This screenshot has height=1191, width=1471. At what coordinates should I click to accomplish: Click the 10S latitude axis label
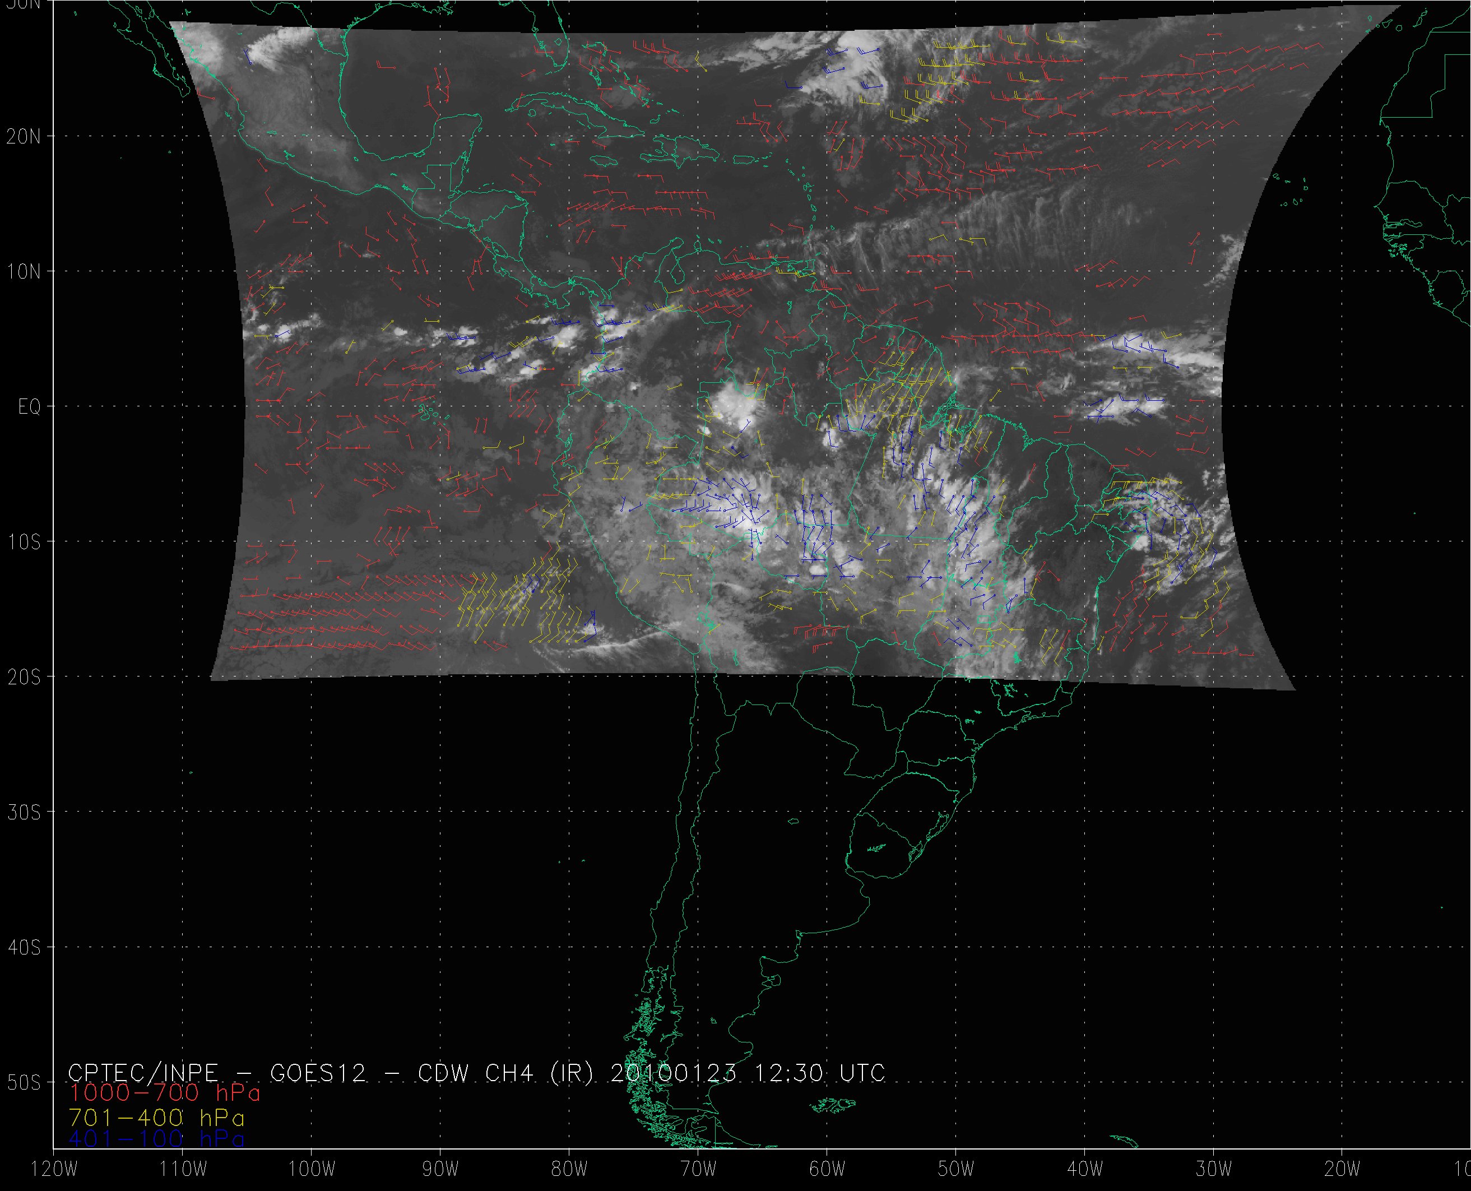point(24,542)
